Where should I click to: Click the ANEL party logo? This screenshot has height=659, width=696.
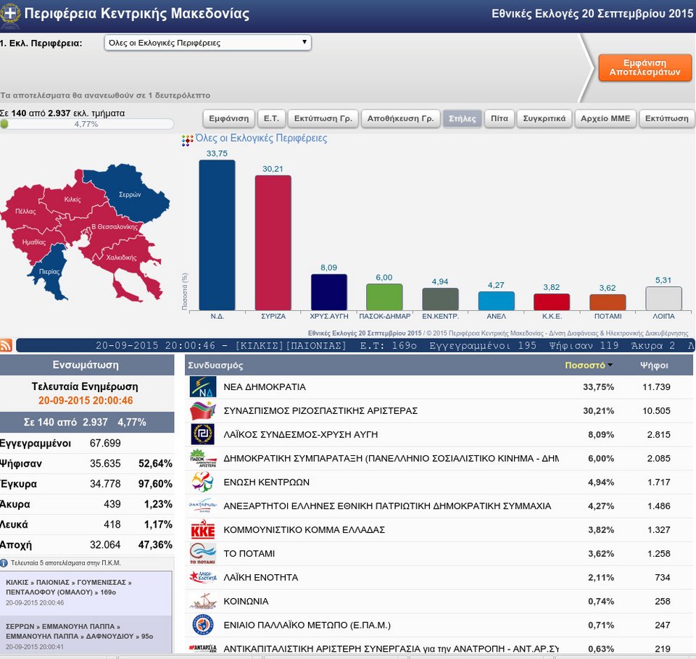(x=203, y=506)
